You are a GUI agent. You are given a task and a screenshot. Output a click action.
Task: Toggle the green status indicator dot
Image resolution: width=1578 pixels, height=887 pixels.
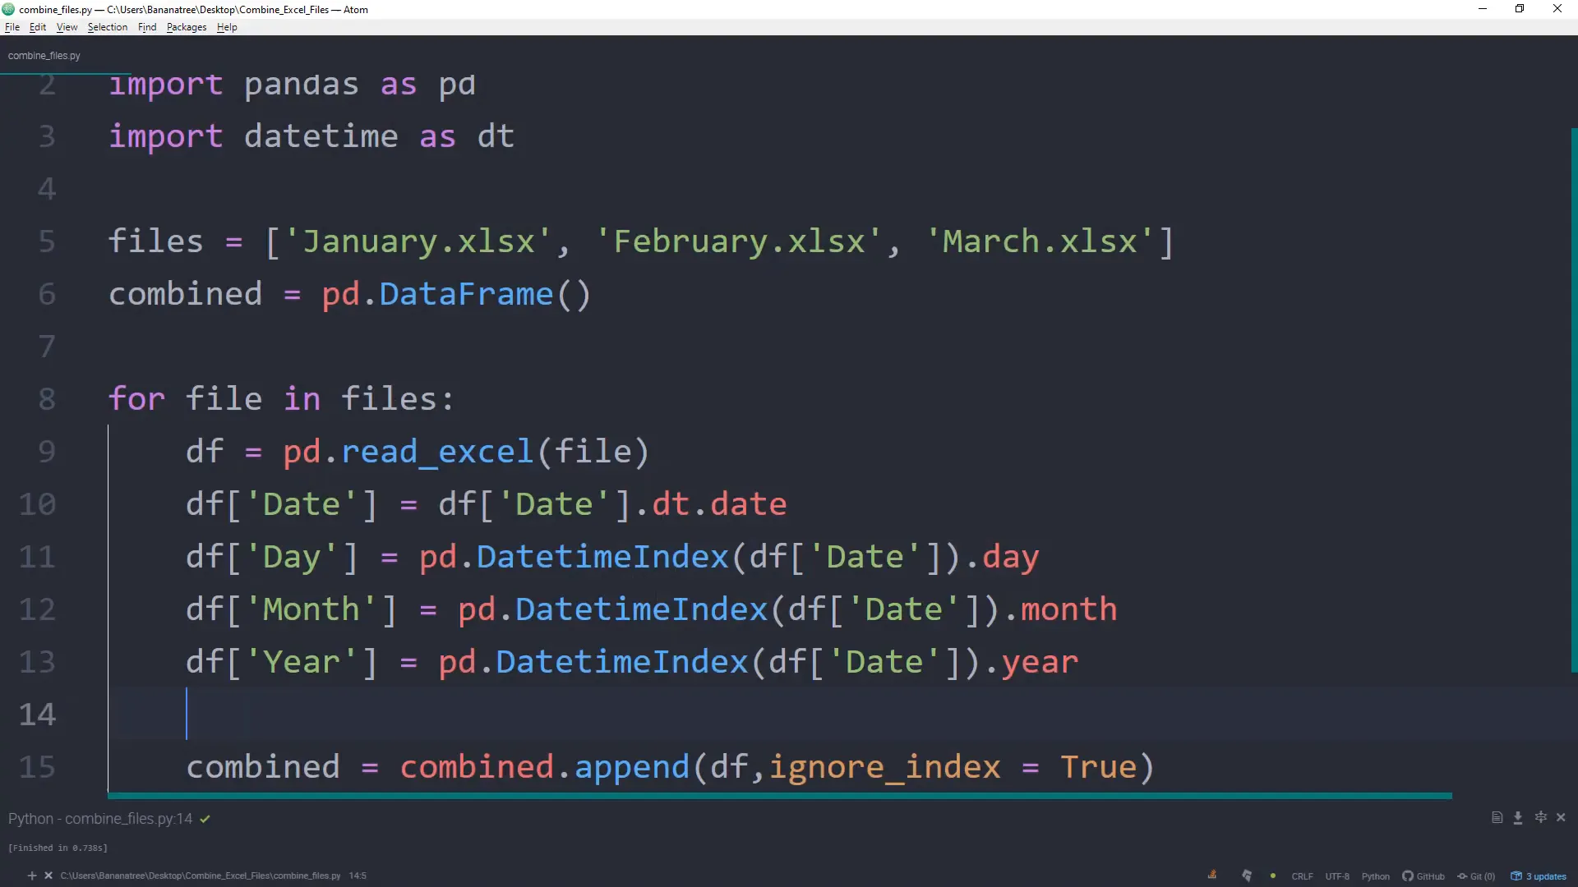(1273, 876)
